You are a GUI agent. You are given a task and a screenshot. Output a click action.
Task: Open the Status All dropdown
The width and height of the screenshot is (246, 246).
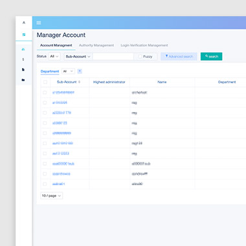(54, 56)
